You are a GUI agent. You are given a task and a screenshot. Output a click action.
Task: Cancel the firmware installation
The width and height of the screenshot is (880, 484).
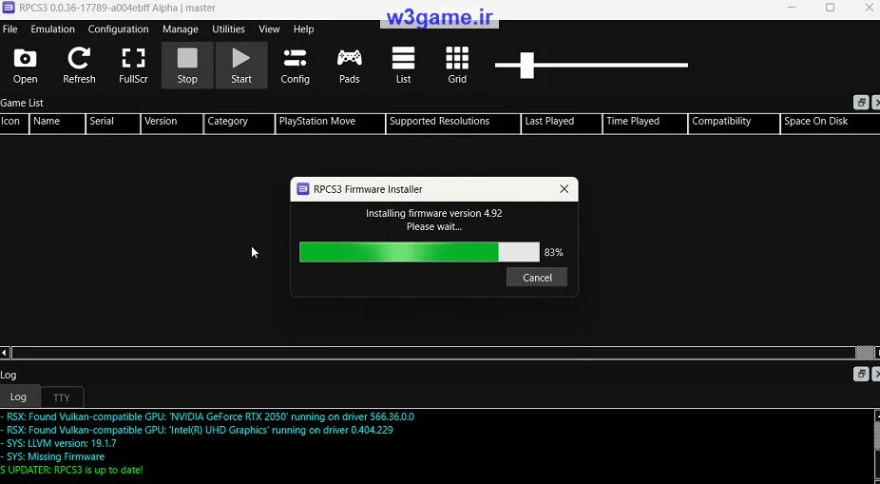click(537, 278)
